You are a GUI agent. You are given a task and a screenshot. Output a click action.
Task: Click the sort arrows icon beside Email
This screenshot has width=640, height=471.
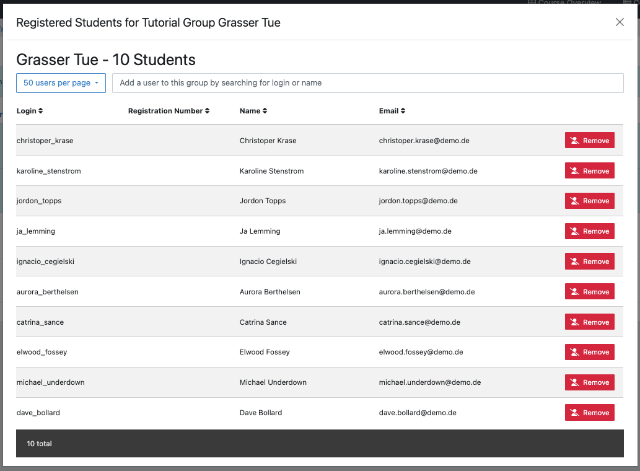(403, 111)
